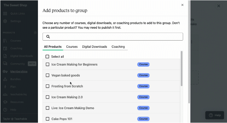Open teachable:hq in the sidebar

pos(18,94)
